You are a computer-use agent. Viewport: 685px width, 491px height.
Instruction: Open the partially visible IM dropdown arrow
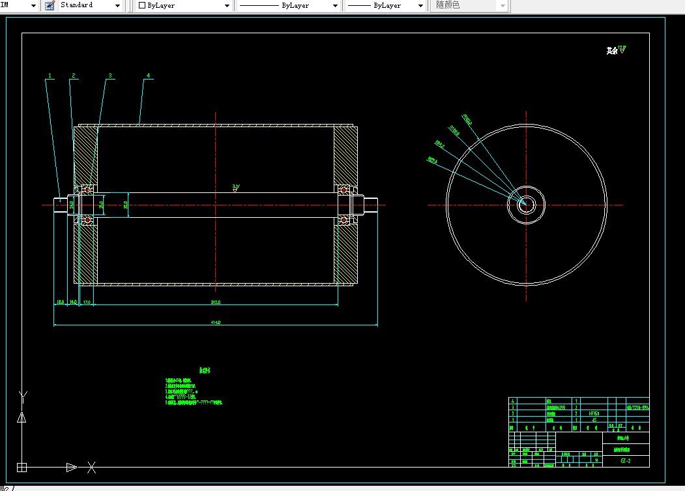click(x=34, y=6)
